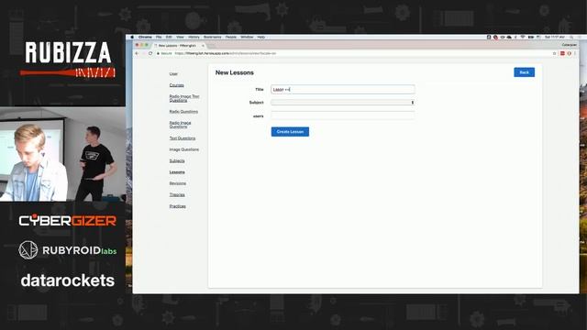Image resolution: width=587 pixels, height=330 pixels.
Task: Click the Title input field
Action: coord(343,90)
